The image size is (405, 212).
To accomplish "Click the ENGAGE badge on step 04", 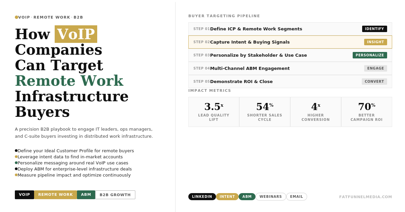I will [x=375, y=69].
